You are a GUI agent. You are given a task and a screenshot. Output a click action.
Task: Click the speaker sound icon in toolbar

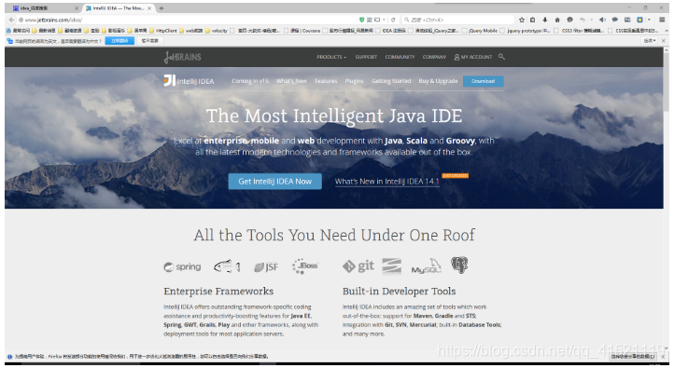click(x=602, y=20)
